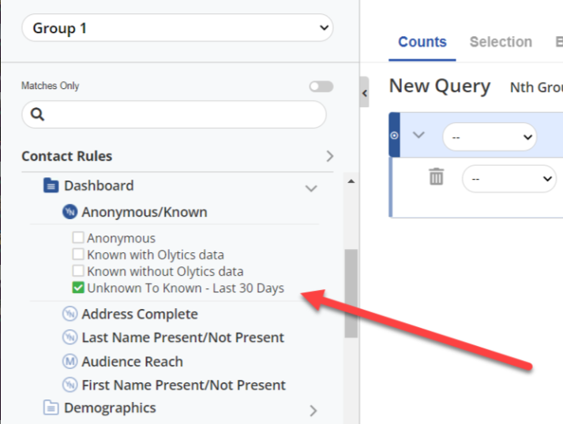
Task: Uncheck Unknown To Known - Last 30 Days
Action: pos(78,288)
